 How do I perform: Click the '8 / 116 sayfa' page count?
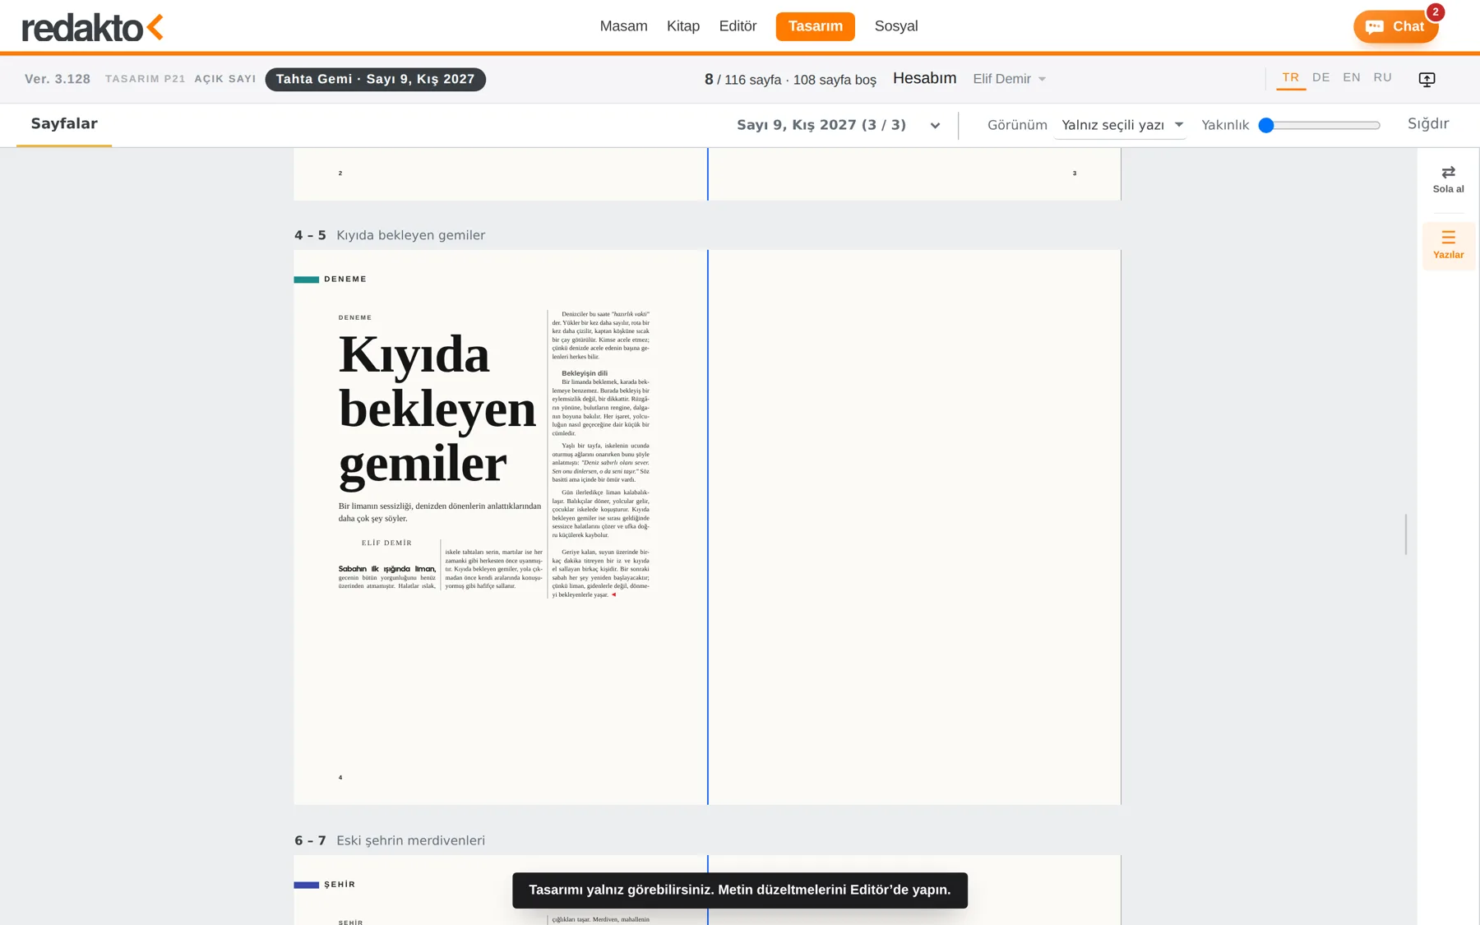(x=742, y=80)
